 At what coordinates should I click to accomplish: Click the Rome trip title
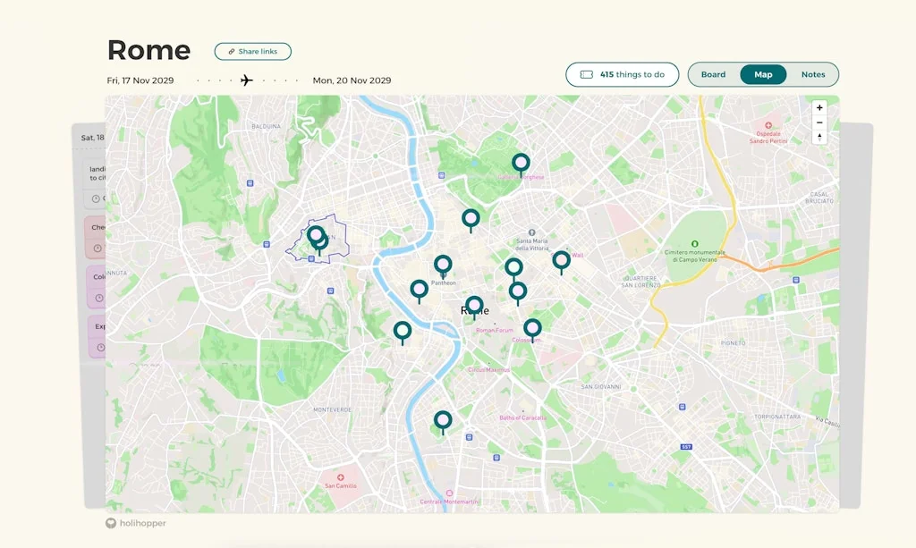(x=149, y=50)
